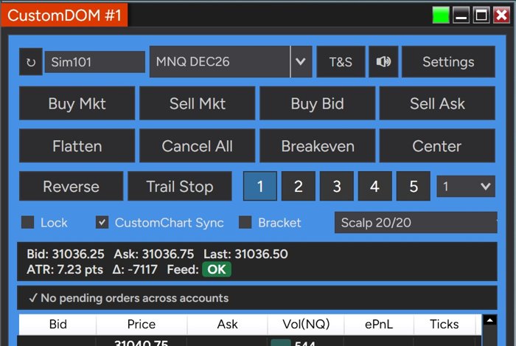
Task: Expand the instrument dropdown arrow
Action: (301, 61)
